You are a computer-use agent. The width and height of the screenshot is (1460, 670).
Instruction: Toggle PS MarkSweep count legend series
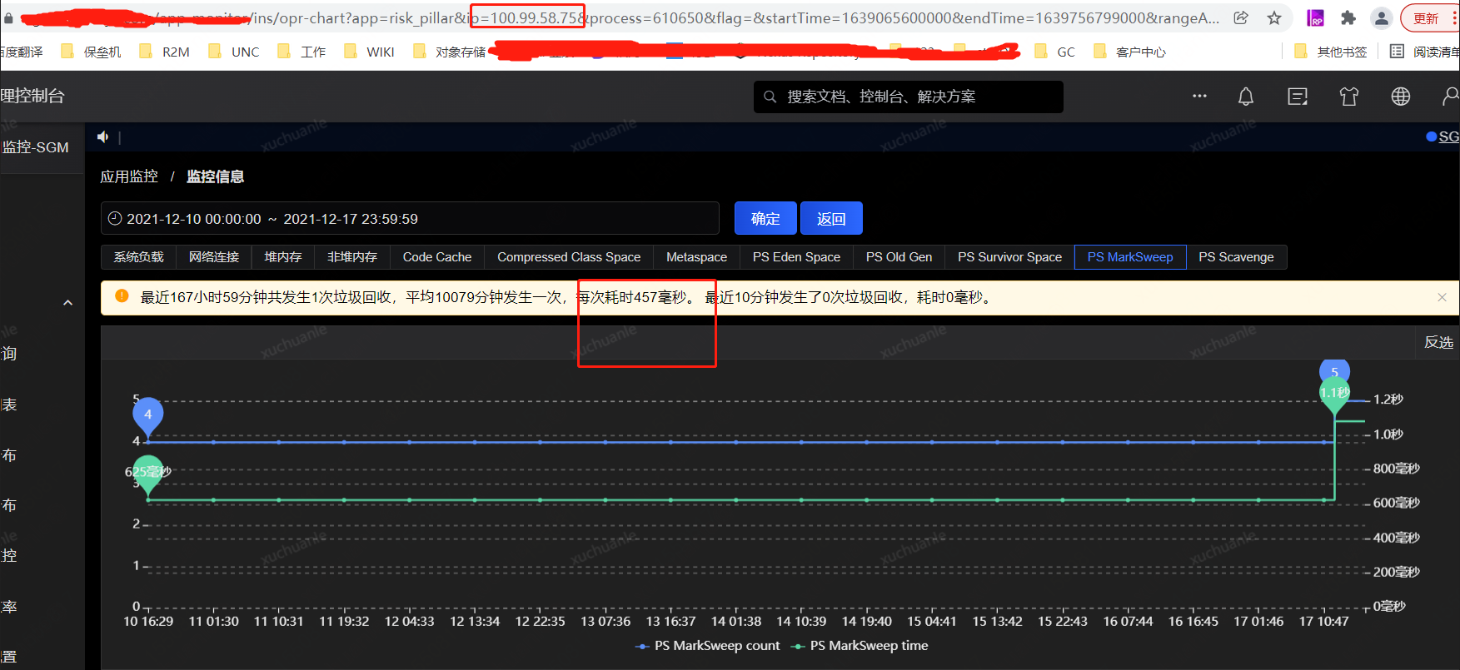(707, 646)
